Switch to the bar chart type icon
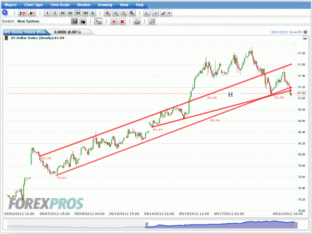 pyautogui.click(x=22, y=13)
